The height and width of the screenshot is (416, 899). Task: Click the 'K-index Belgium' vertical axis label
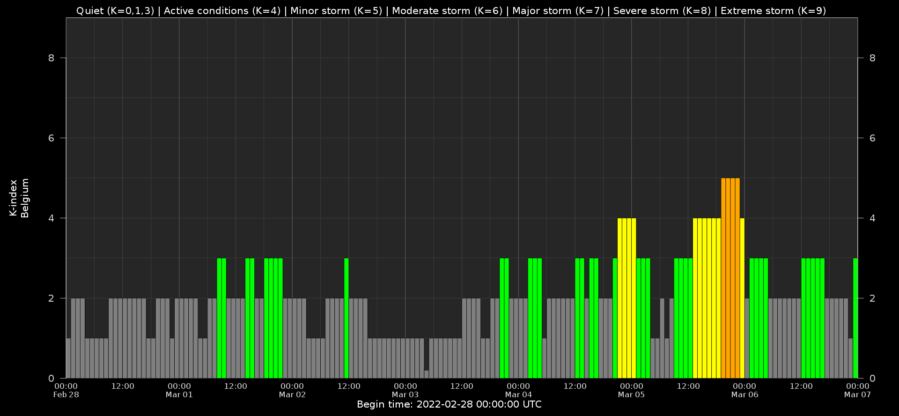[19, 198]
